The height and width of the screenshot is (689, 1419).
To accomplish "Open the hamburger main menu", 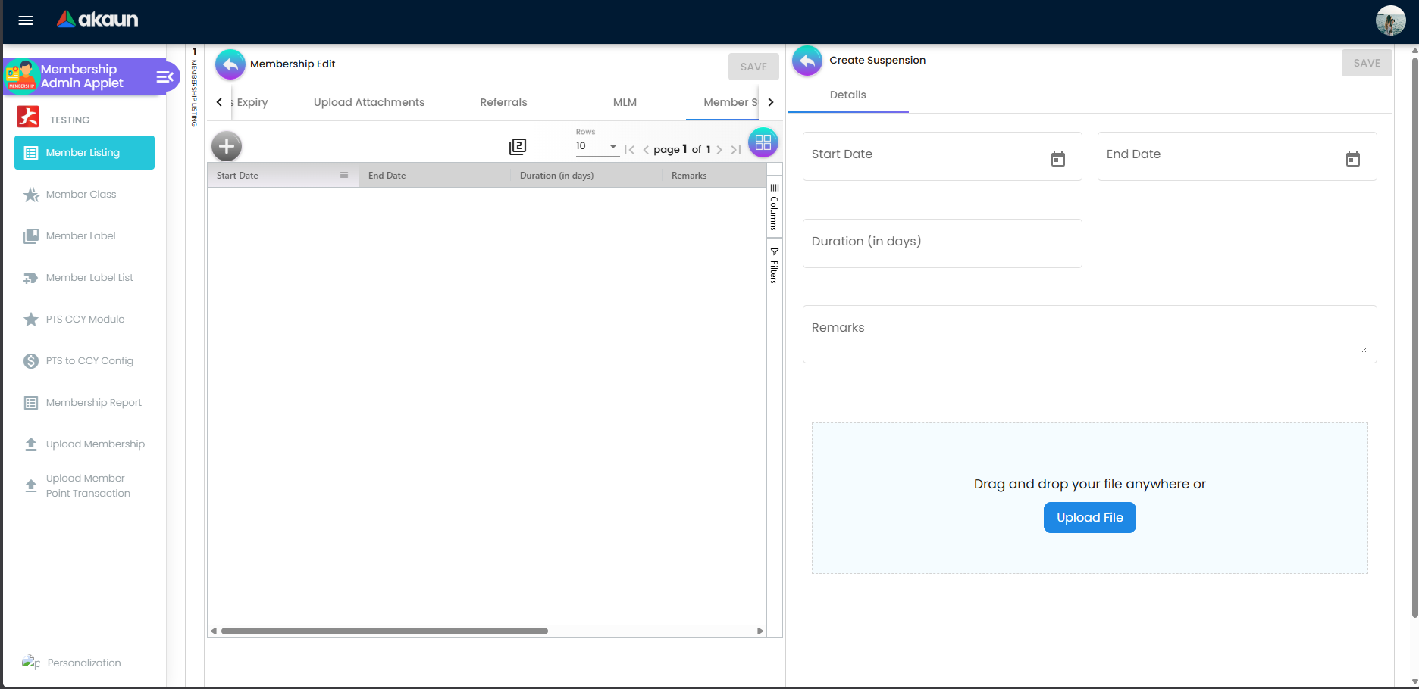I will [x=26, y=20].
